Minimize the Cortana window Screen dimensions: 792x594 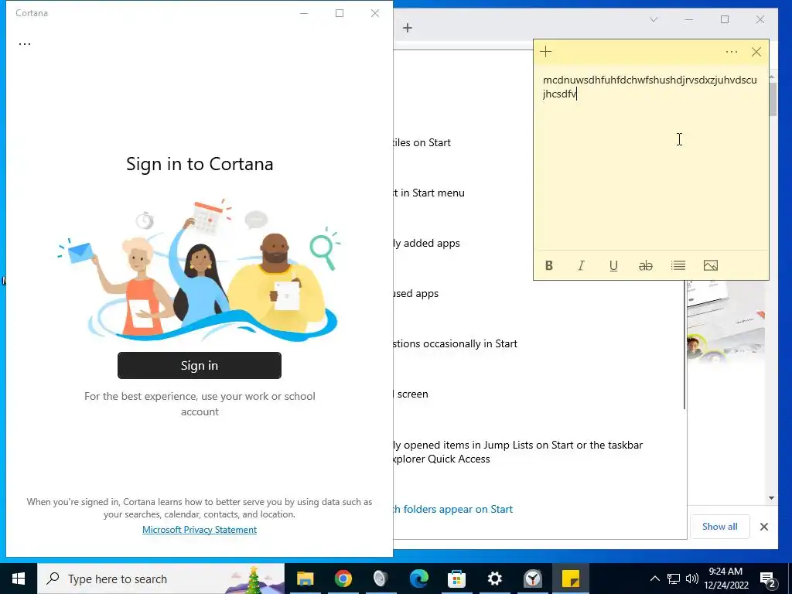304,13
